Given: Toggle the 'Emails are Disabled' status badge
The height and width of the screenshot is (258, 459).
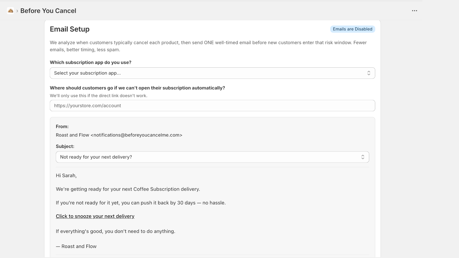Looking at the screenshot, I should click(352, 29).
